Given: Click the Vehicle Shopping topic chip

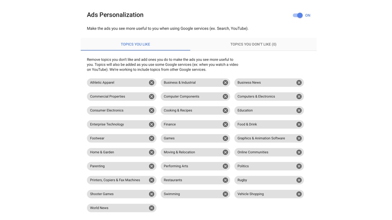Looking at the screenshot, I should click(x=269, y=194).
